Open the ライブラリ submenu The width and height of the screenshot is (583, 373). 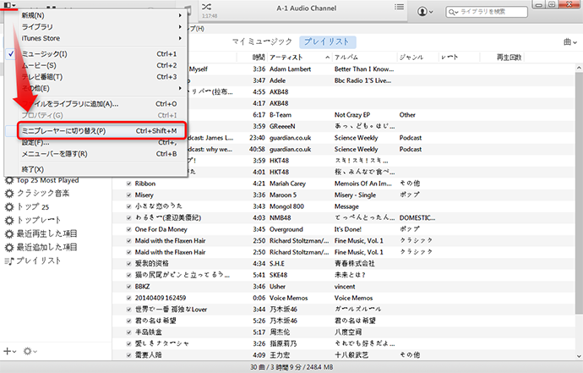click(x=96, y=27)
